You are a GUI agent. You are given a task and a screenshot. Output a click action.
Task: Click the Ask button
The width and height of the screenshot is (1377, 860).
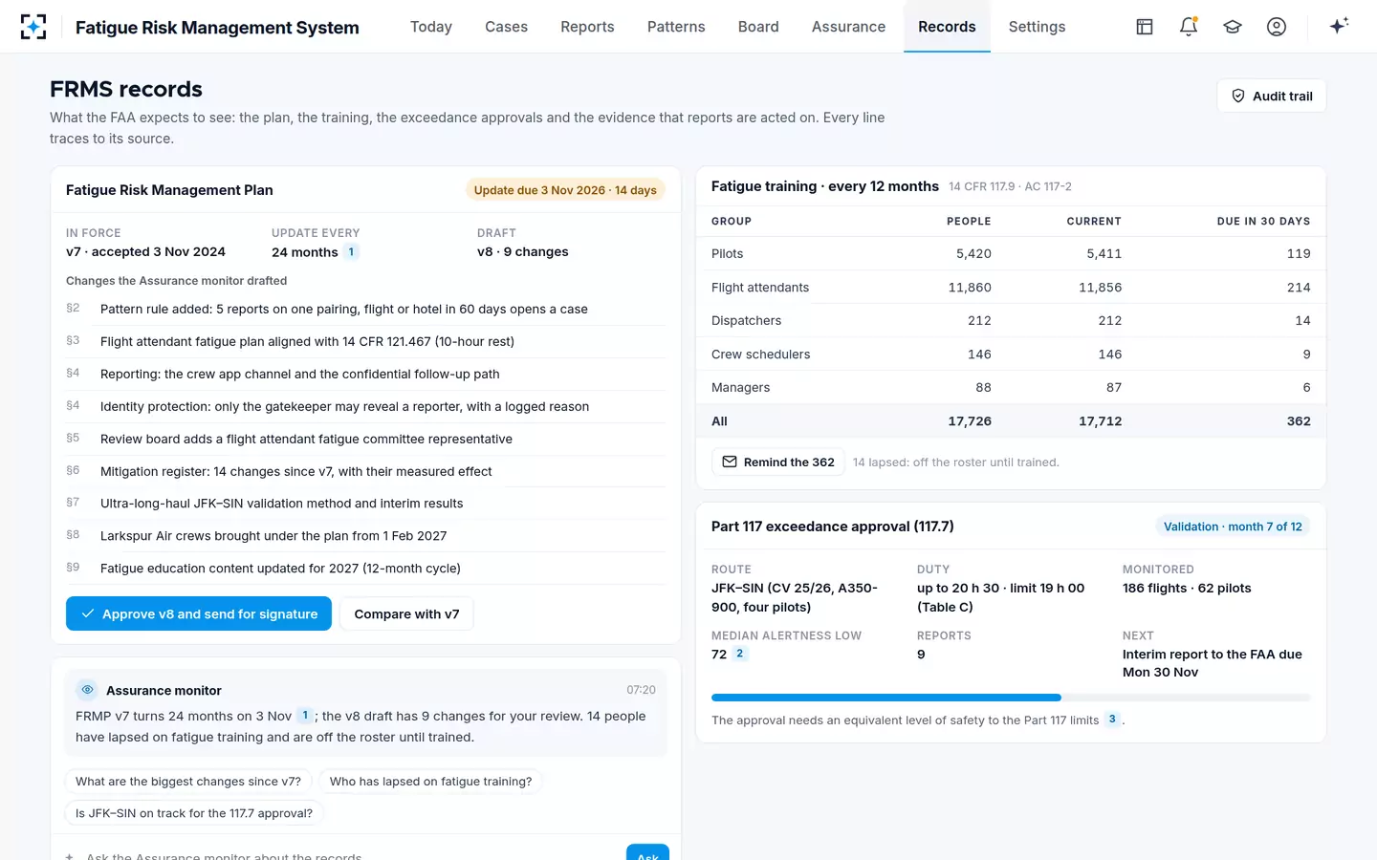(x=647, y=853)
